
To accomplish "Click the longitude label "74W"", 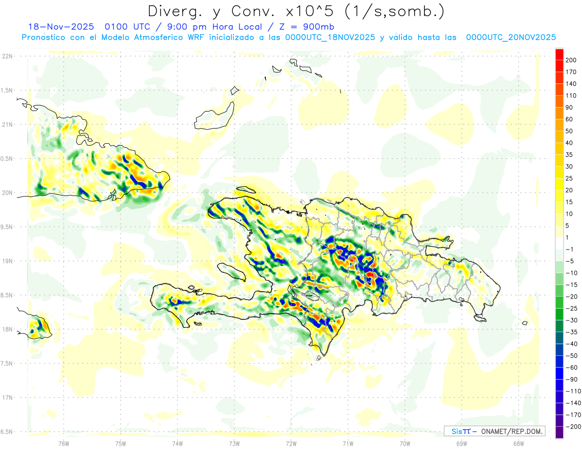I will click(x=178, y=443).
